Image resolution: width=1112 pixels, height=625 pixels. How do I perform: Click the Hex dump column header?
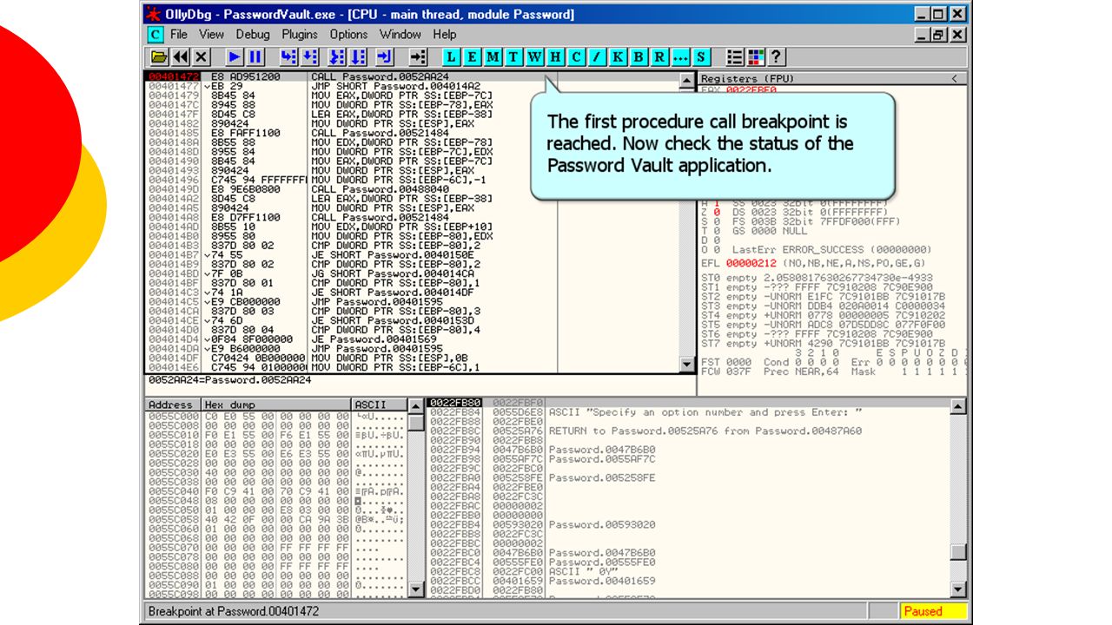click(276, 405)
